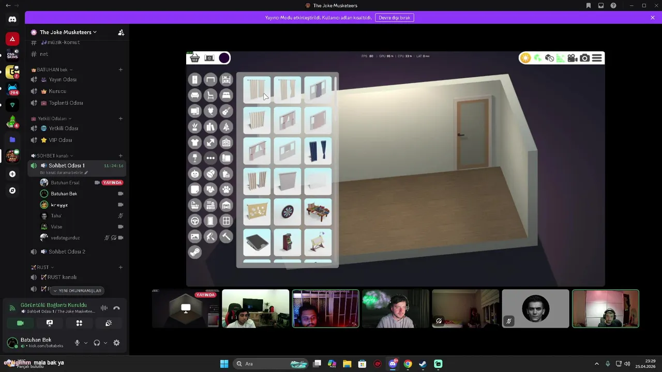Viewport: 662px width, 372px height.
Task: Select the guitar instruments category
Action: pyautogui.click(x=226, y=111)
